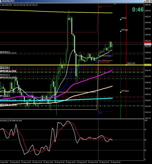
Task: Click the 29 Aug 03:15 time label
Action: (115, 162)
